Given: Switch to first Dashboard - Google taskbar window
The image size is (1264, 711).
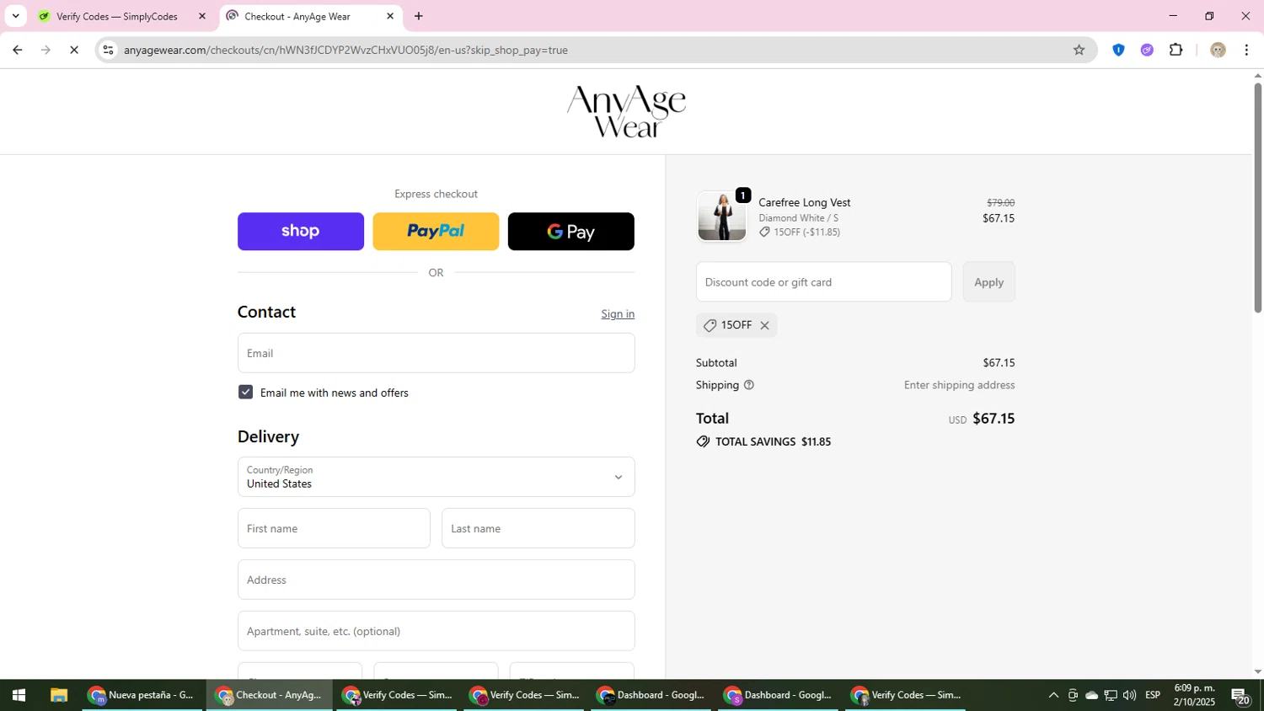Looking at the screenshot, I should [651, 695].
